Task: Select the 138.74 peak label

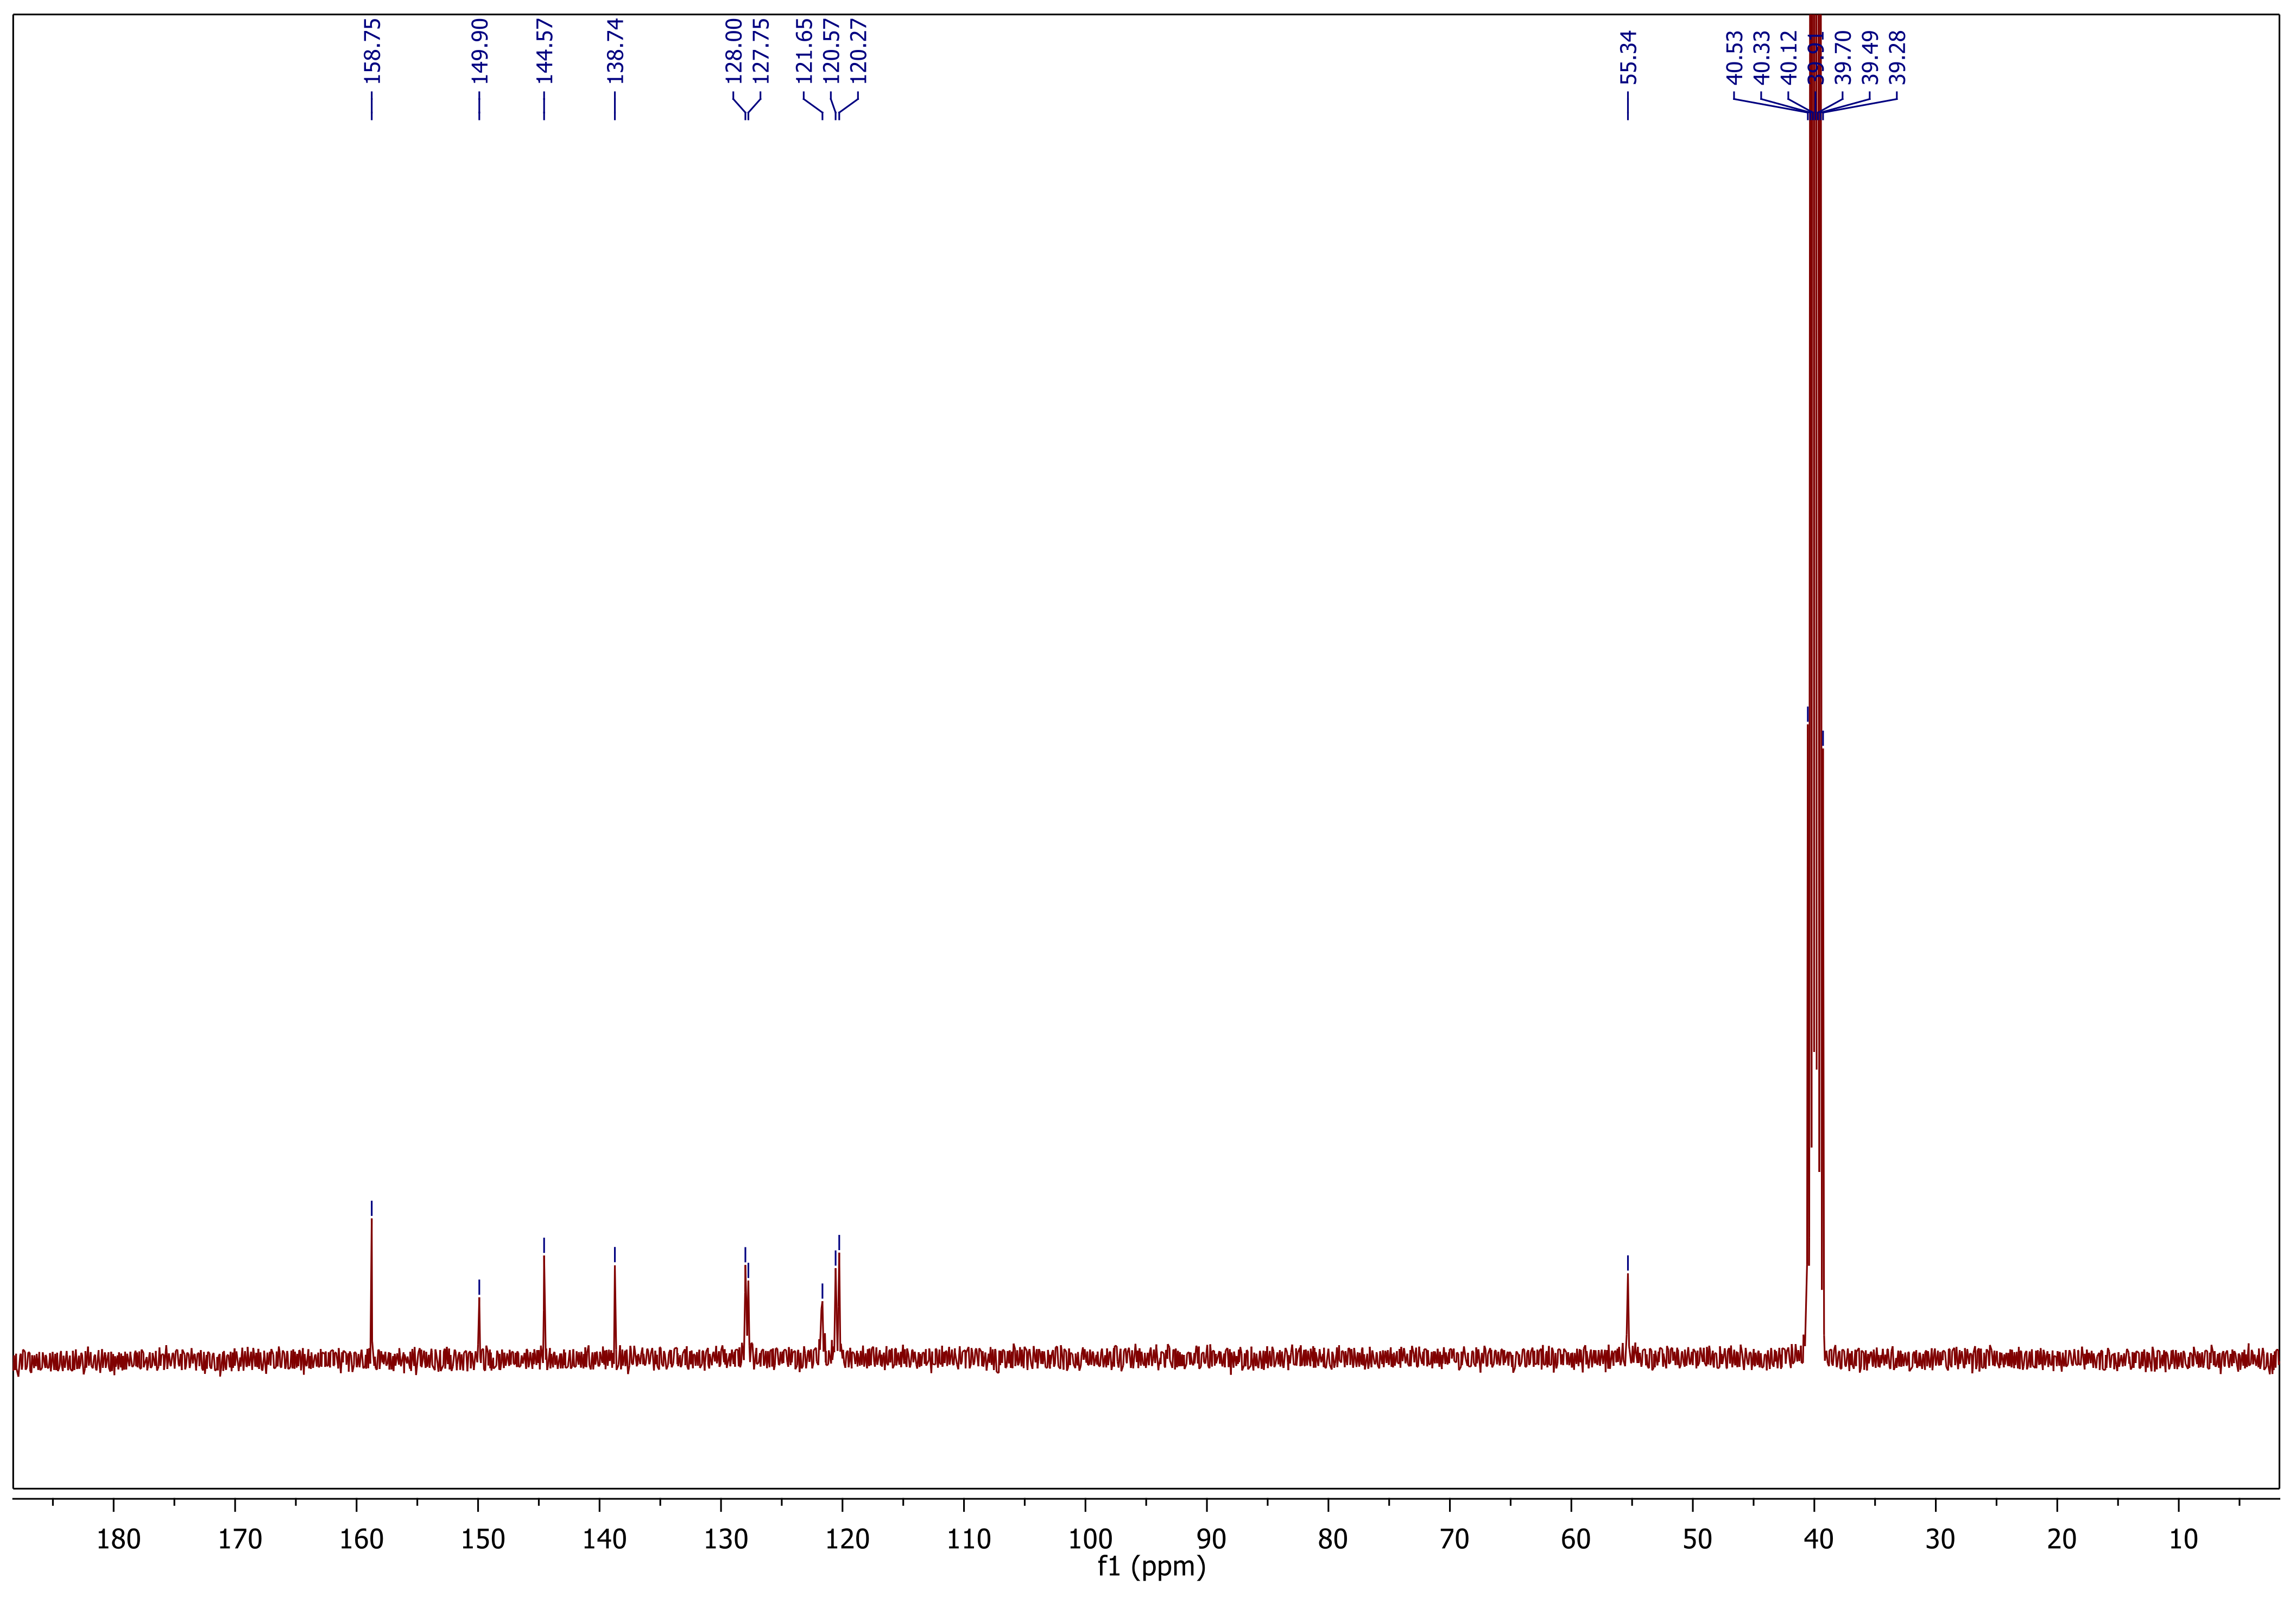Action: click(x=615, y=51)
